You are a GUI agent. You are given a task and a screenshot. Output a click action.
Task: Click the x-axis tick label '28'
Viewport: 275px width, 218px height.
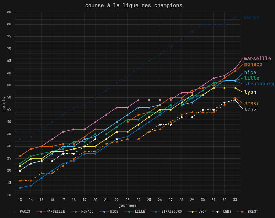(181, 200)
